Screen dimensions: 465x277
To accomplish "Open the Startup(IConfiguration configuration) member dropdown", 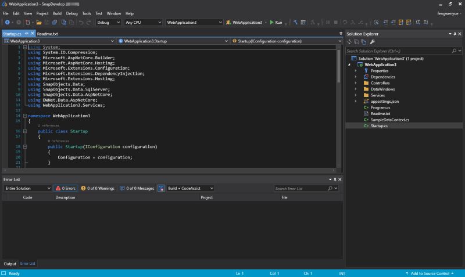I will pyautogui.click(x=287, y=41).
